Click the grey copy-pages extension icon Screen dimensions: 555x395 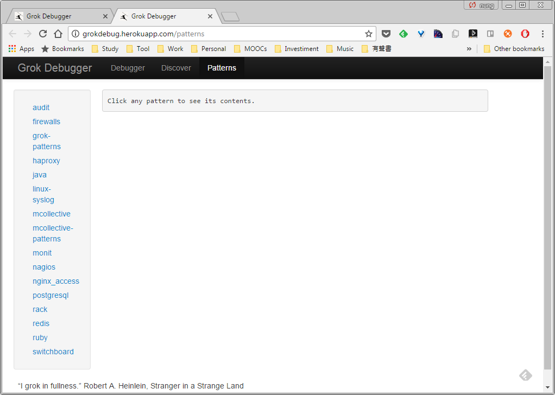[456, 34]
